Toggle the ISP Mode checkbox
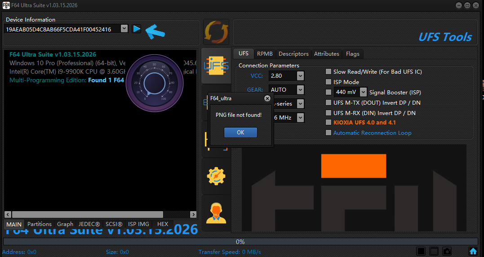 pos(329,82)
